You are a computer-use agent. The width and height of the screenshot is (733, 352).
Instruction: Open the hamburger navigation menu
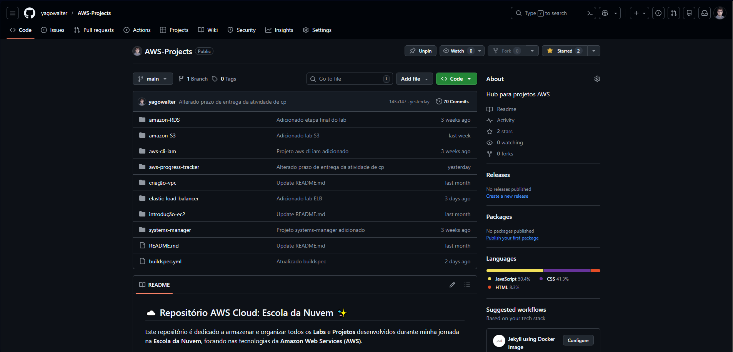[13, 13]
